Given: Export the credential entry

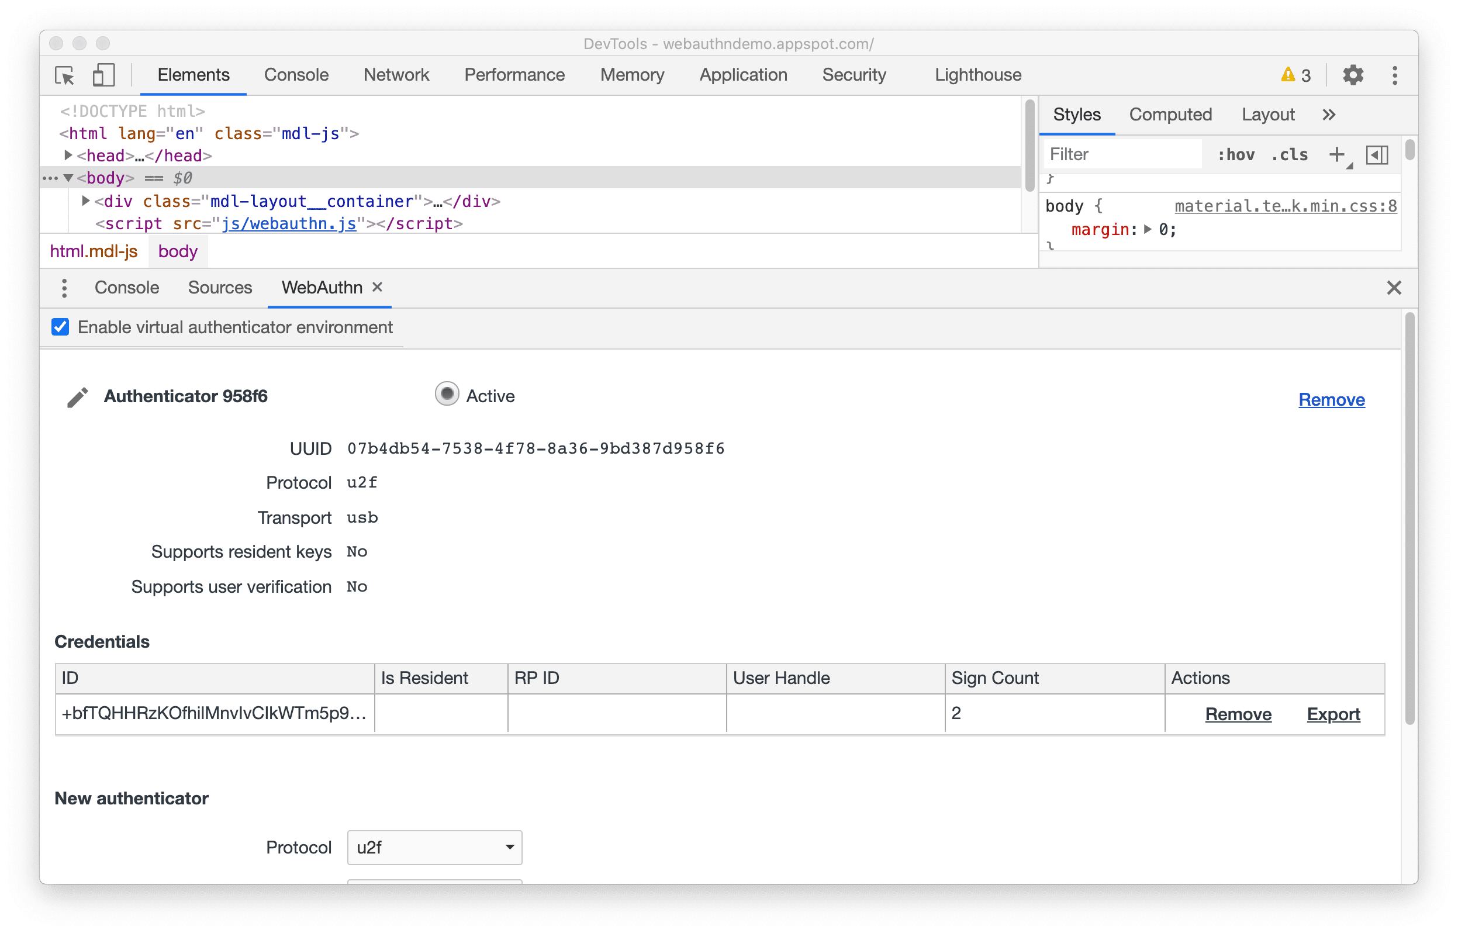Looking at the screenshot, I should 1333,713.
